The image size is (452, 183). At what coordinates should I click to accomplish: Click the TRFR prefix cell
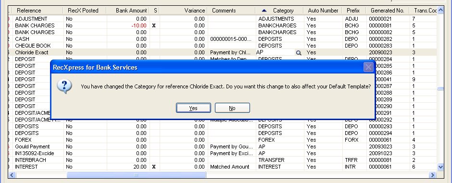click(x=351, y=160)
